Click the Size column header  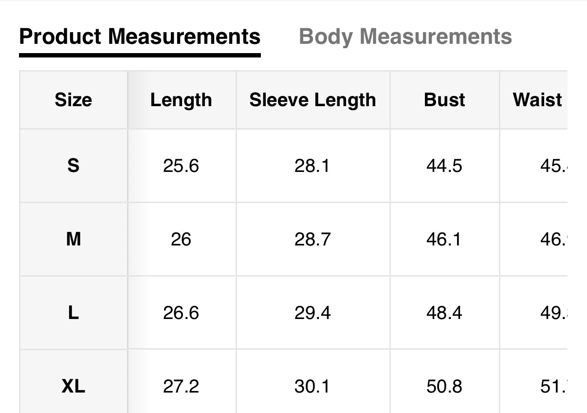(x=73, y=100)
